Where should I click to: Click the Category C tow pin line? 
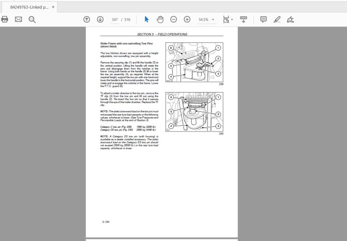pyautogui.click(x=128, y=127)
